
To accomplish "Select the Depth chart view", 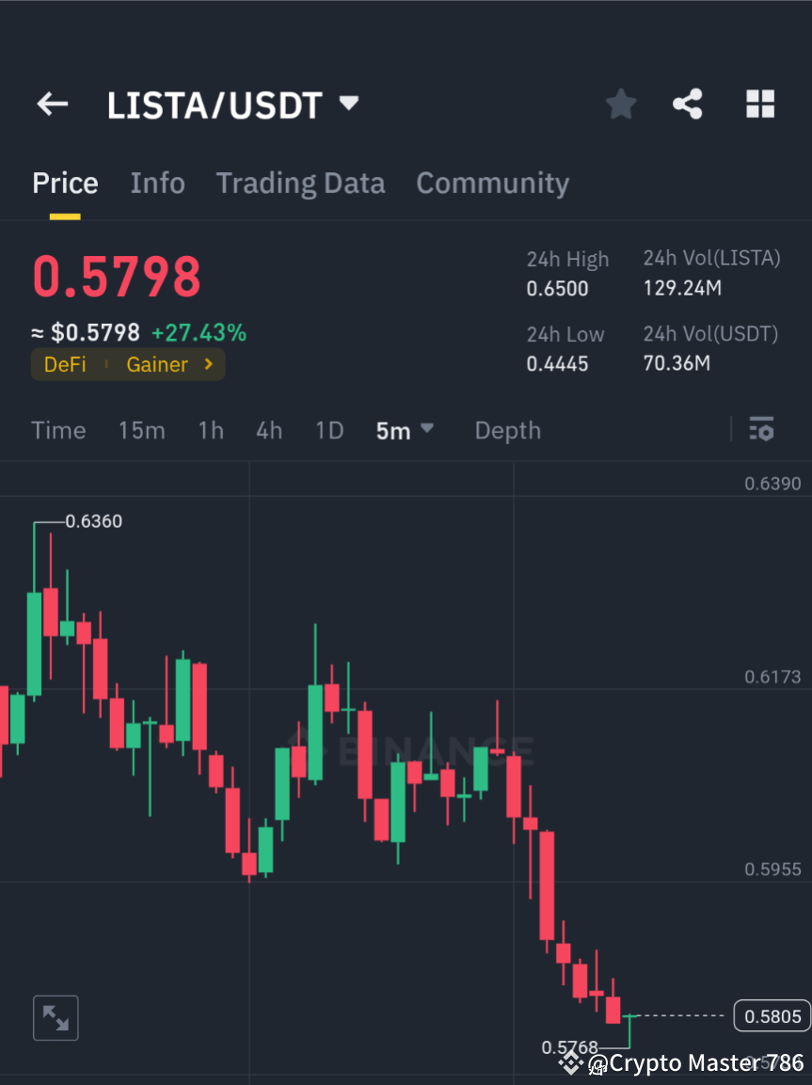I will 507,430.
